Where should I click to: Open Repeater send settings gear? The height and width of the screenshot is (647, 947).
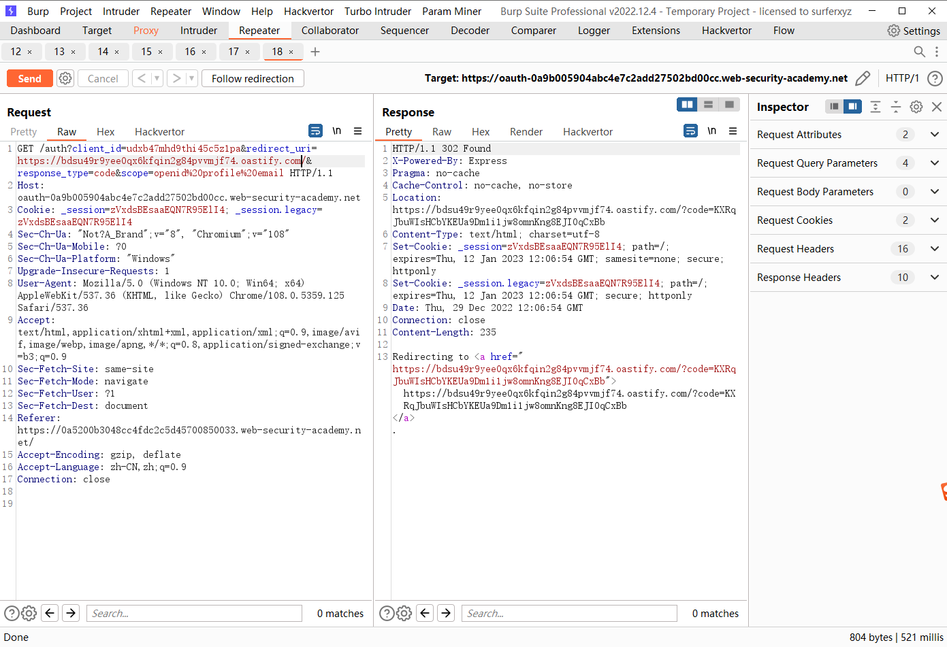65,78
